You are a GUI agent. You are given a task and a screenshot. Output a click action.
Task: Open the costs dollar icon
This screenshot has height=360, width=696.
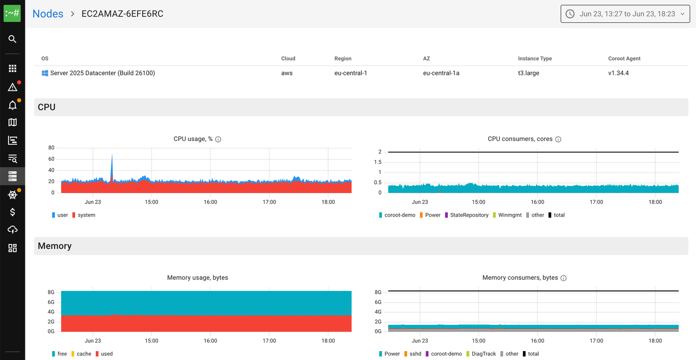click(x=12, y=212)
